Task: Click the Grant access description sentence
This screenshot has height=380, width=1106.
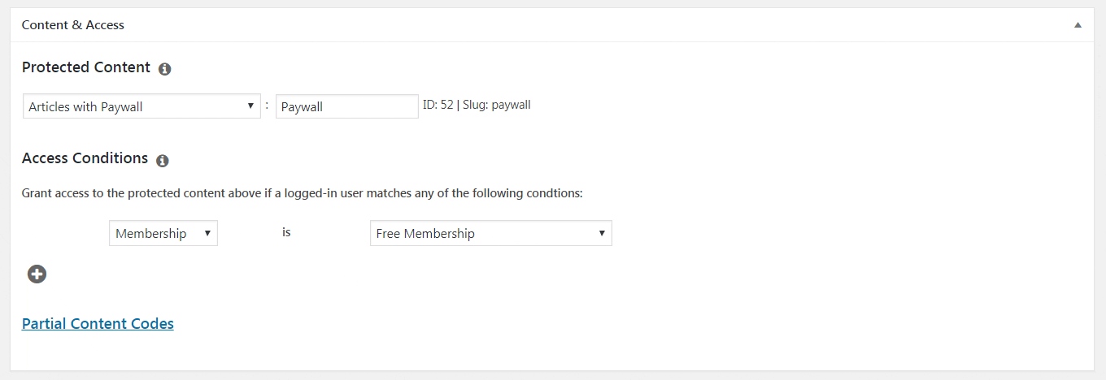Action: tap(303, 194)
